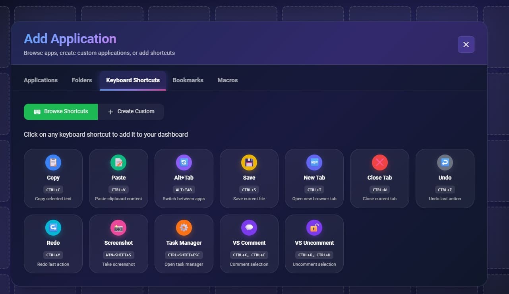Image resolution: width=509 pixels, height=294 pixels.
Task: Switch to the Applications tab
Action: click(41, 80)
